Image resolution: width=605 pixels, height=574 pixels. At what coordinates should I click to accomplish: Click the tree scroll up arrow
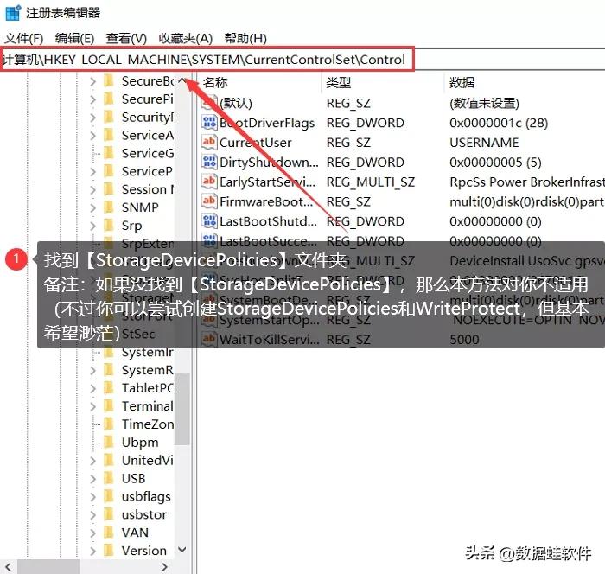(182, 81)
